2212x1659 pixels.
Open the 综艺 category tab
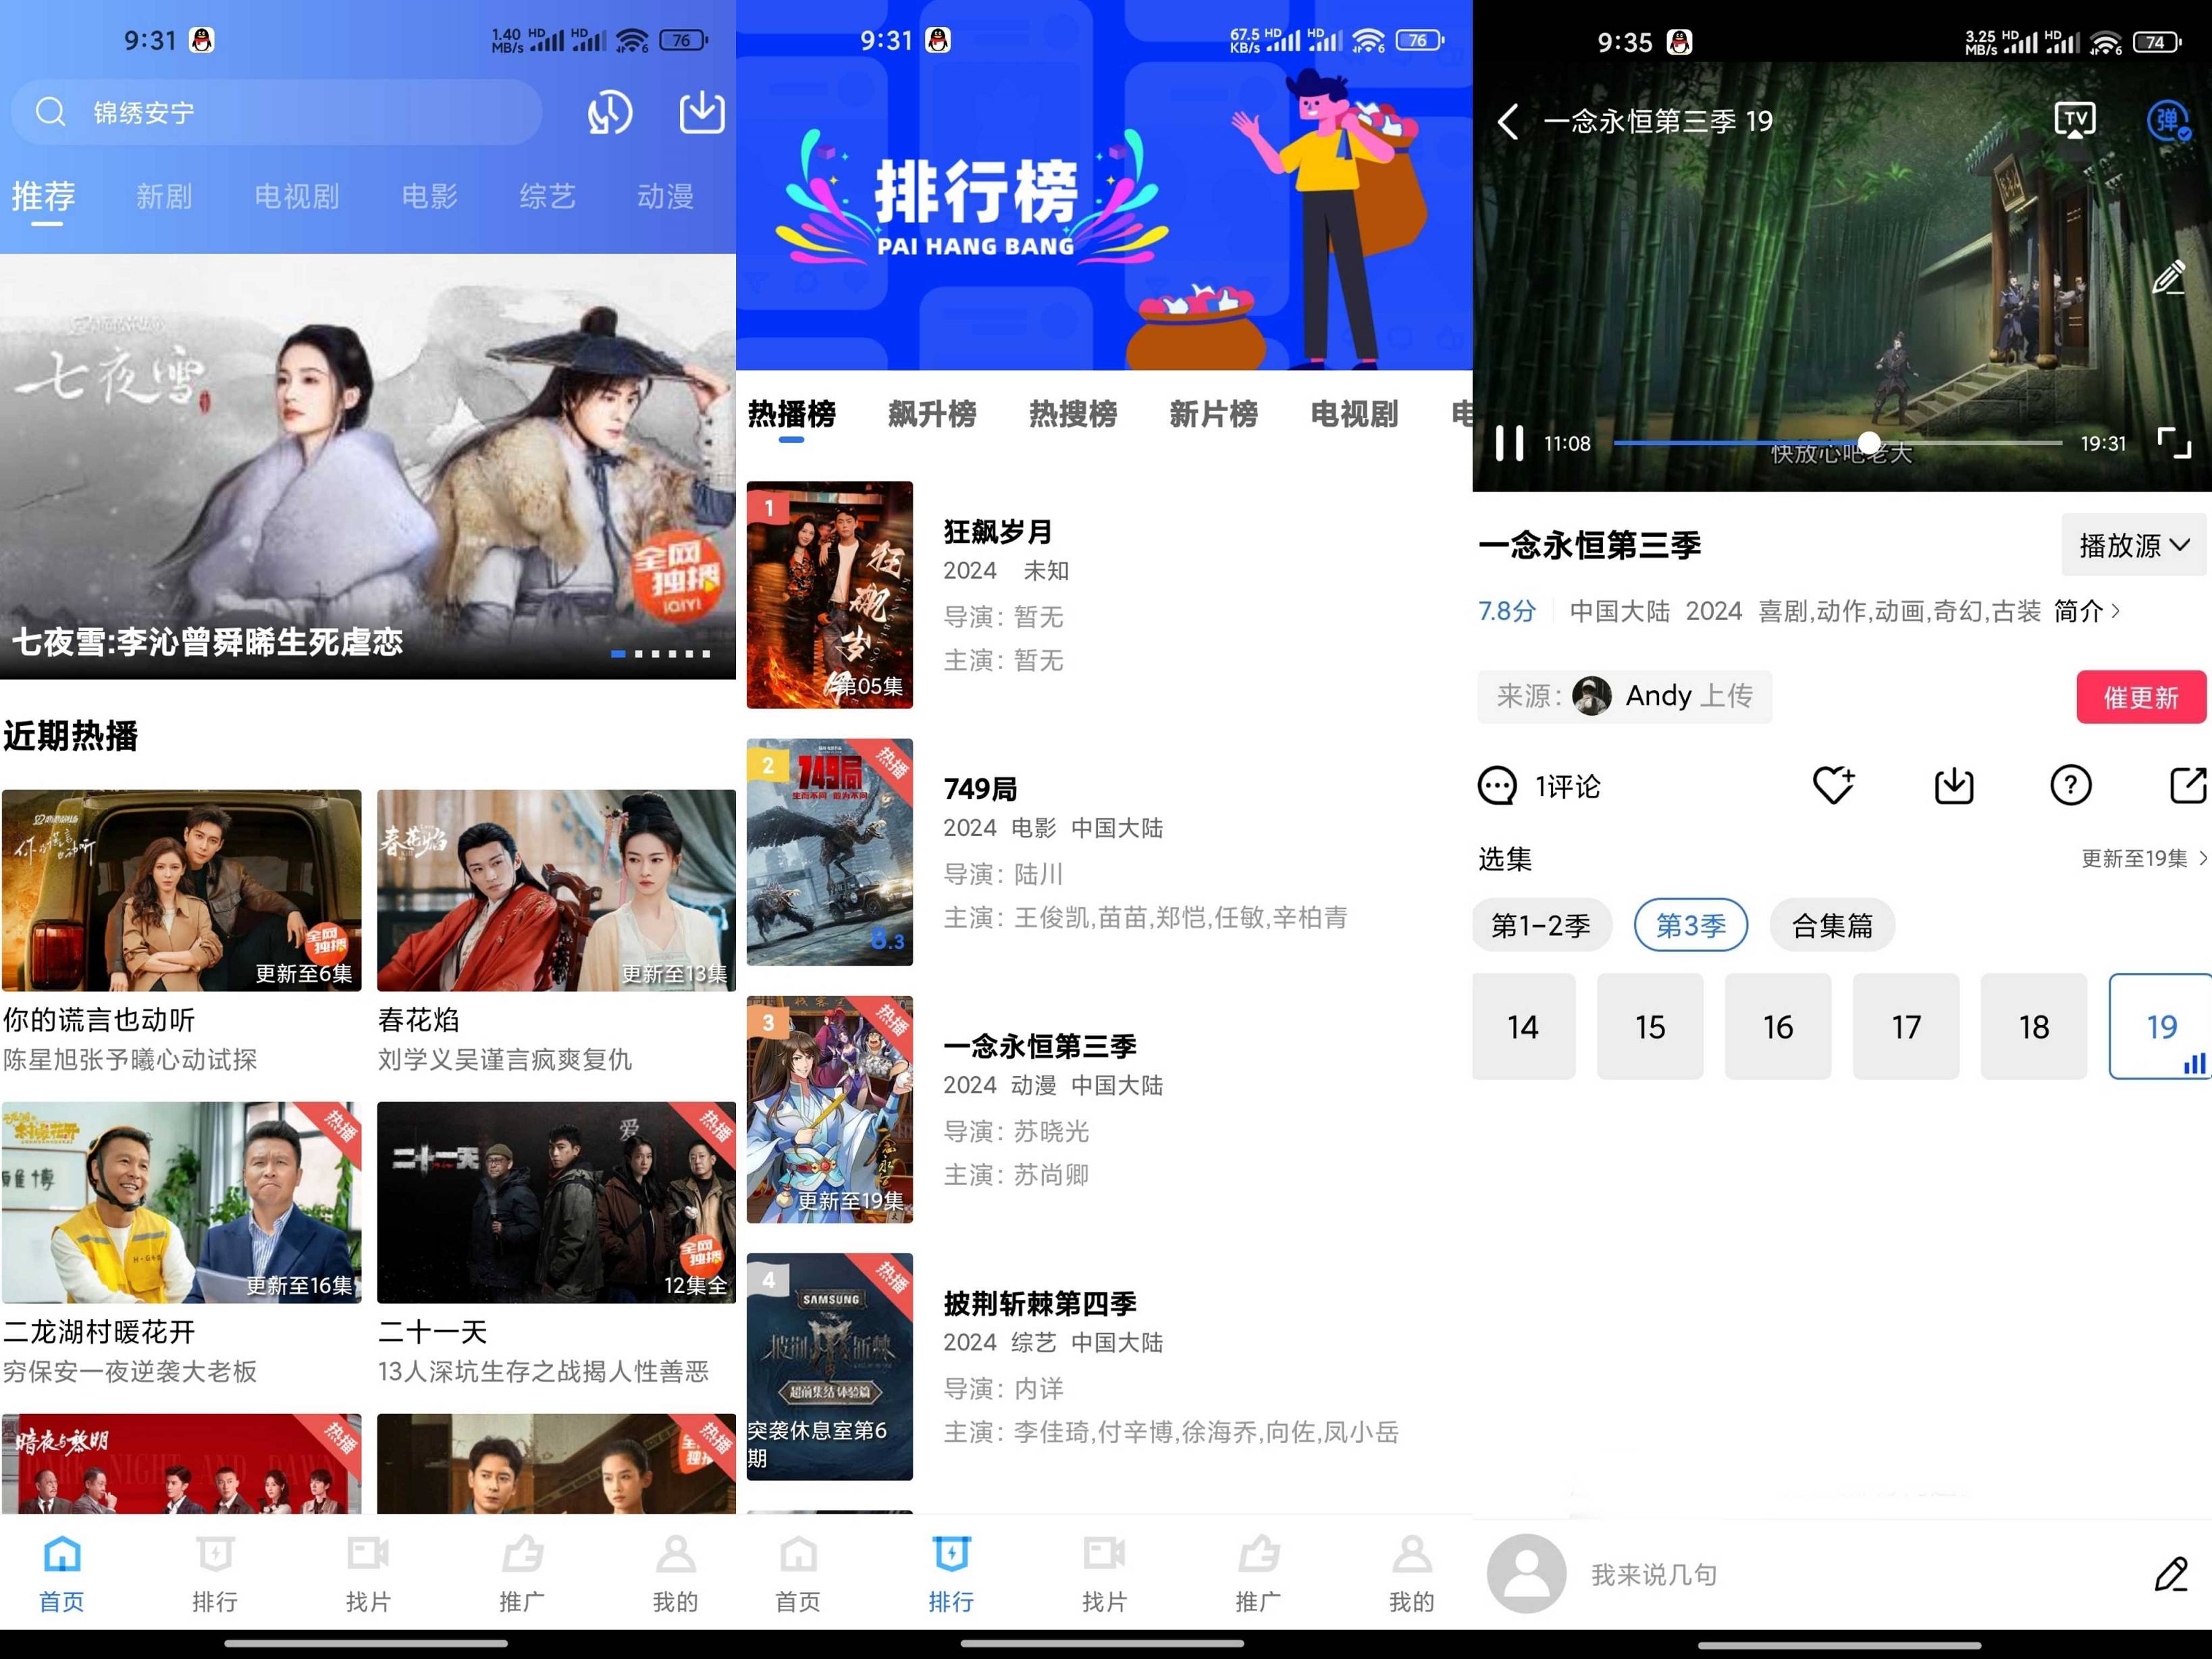(x=548, y=196)
